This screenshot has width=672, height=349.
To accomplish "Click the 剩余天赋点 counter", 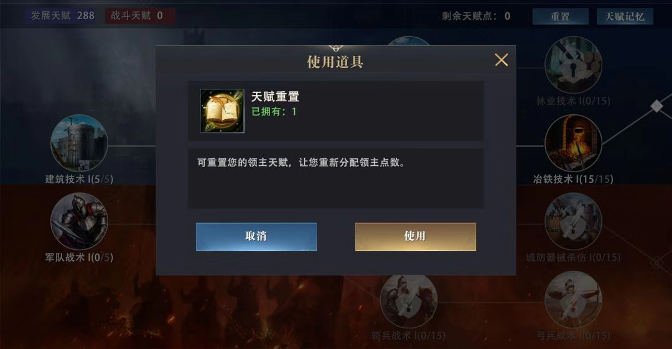I will 476,16.
